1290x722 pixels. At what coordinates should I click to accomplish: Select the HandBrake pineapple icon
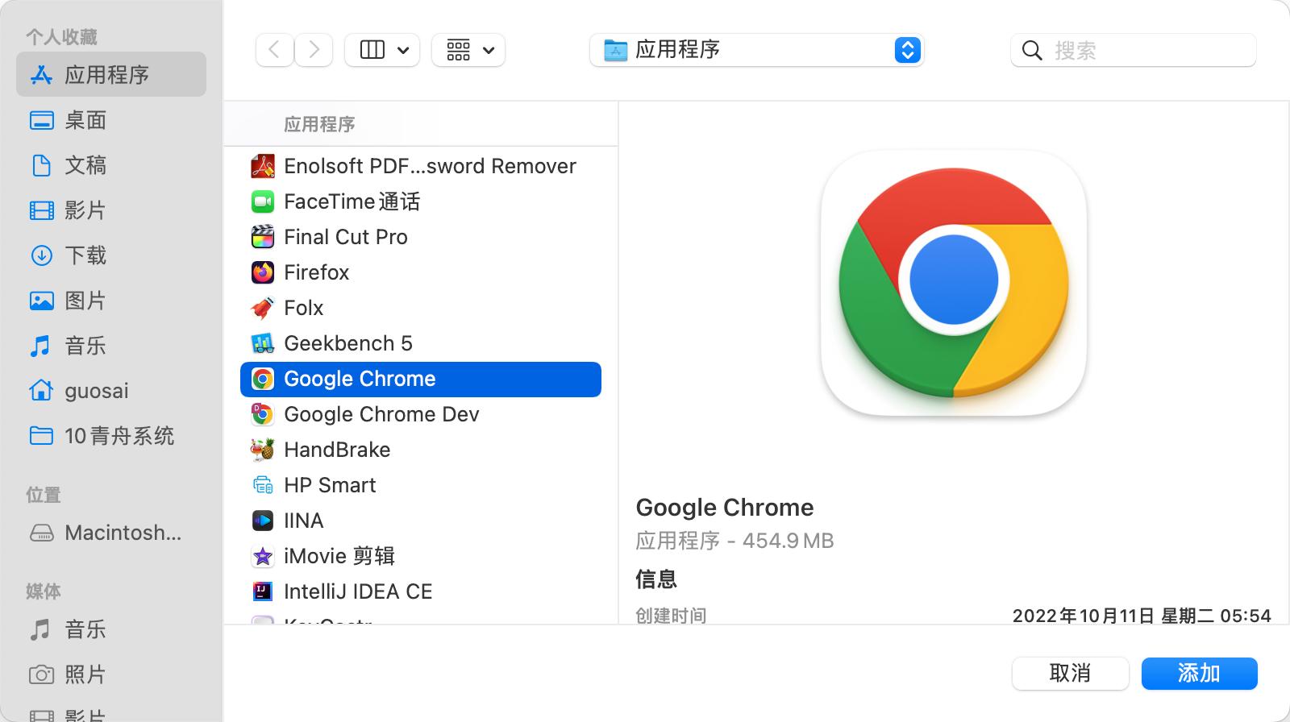(x=262, y=450)
